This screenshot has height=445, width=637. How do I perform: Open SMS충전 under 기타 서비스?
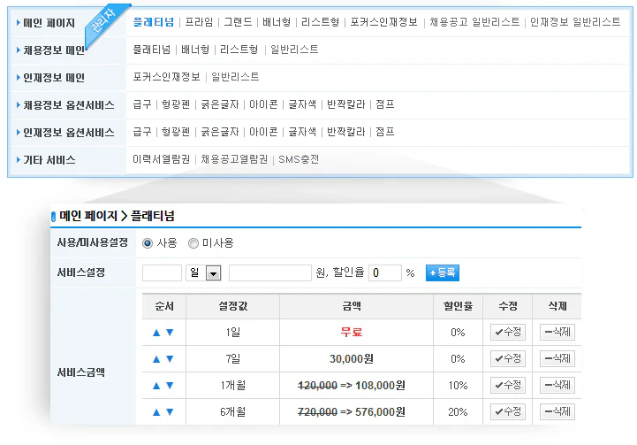[x=299, y=159]
